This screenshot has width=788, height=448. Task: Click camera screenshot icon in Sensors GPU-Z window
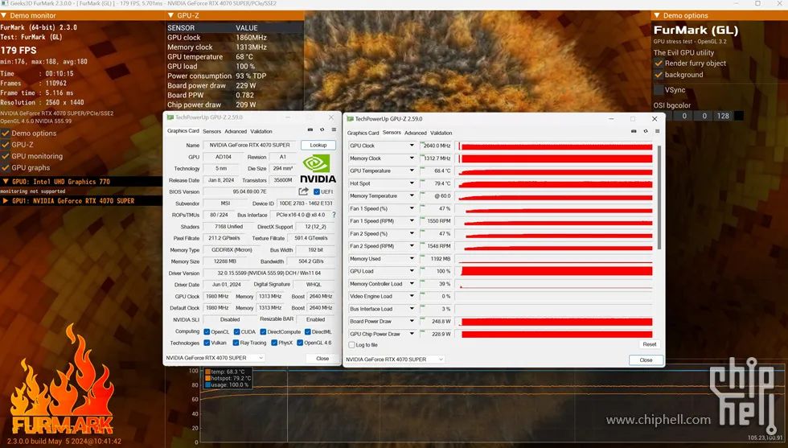pos(634,131)
